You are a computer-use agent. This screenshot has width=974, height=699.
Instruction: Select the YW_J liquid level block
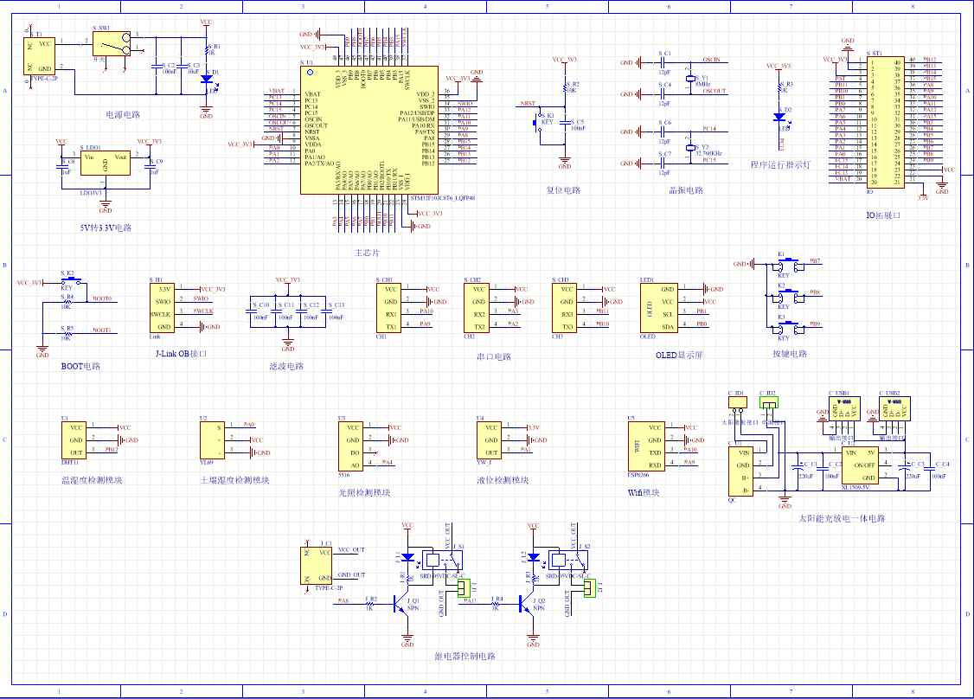click(489, 440)
